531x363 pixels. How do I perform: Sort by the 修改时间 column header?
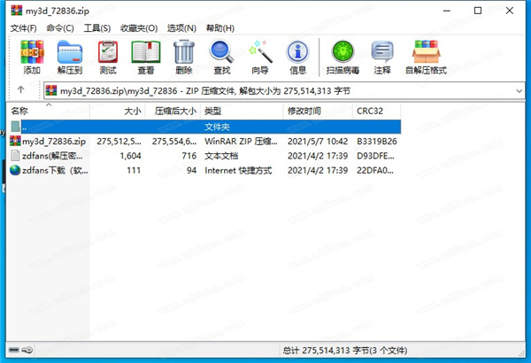[318, 111]
